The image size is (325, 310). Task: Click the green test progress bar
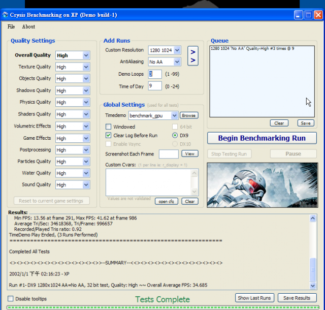click(163, 307)
